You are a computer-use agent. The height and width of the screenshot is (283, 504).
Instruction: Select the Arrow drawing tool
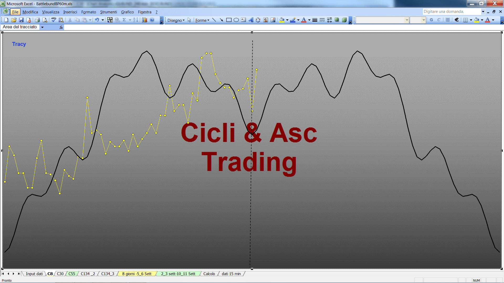pos(222,20)
